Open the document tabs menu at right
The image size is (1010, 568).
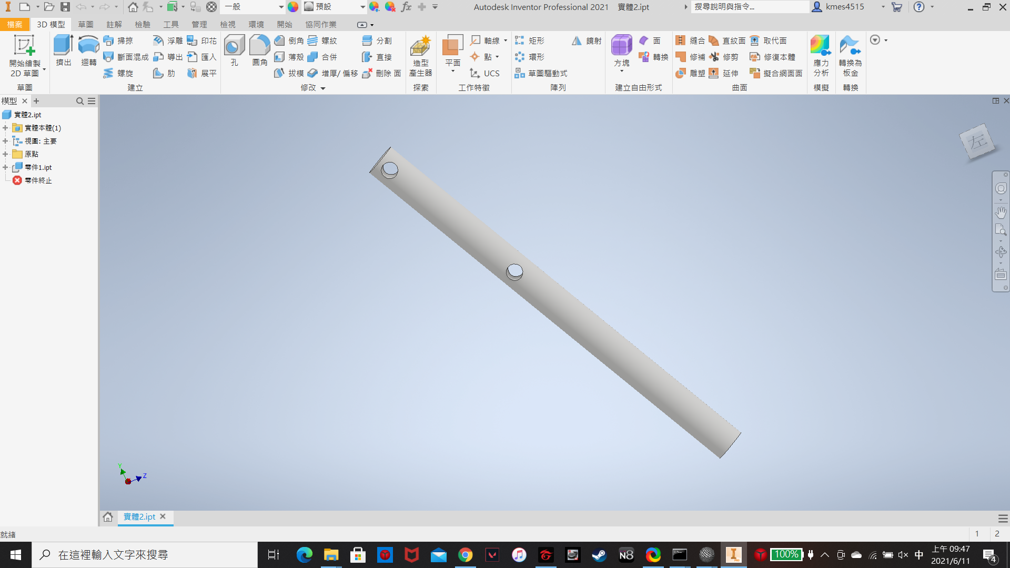point(1003,519)
